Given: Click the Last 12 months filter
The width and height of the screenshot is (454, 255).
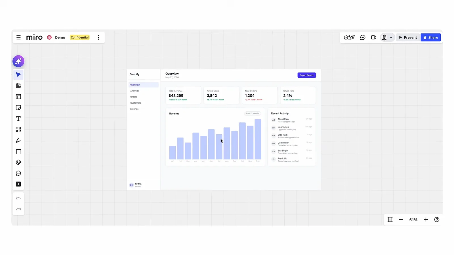Looking at the screenshot, I should 253,113.
